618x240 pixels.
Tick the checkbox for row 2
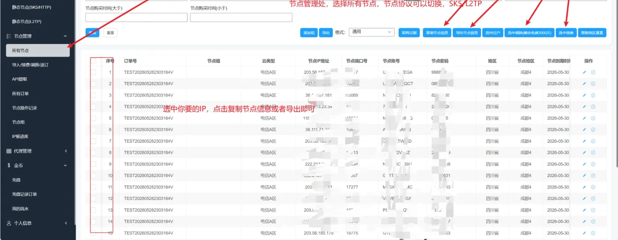click(94, 84)
